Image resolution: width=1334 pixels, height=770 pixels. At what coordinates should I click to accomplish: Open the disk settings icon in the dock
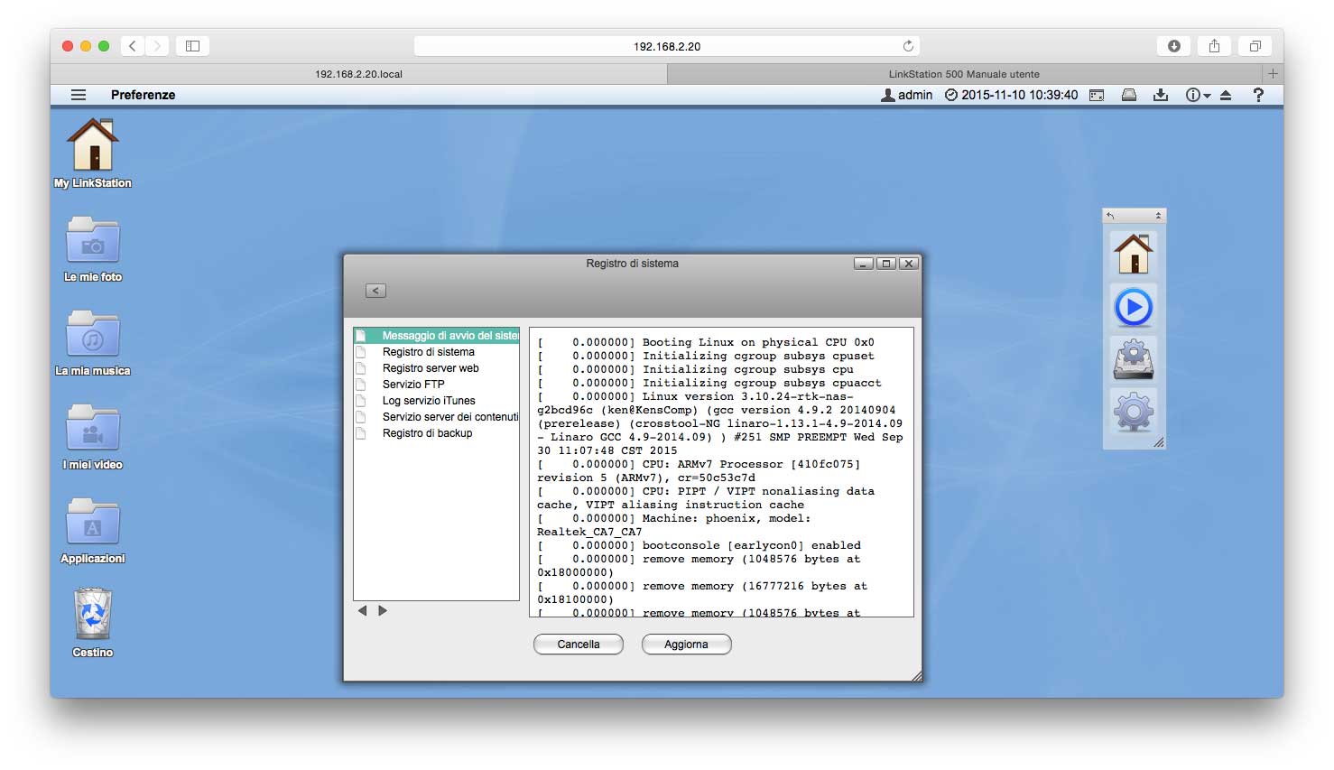(x=1134, y=359)
